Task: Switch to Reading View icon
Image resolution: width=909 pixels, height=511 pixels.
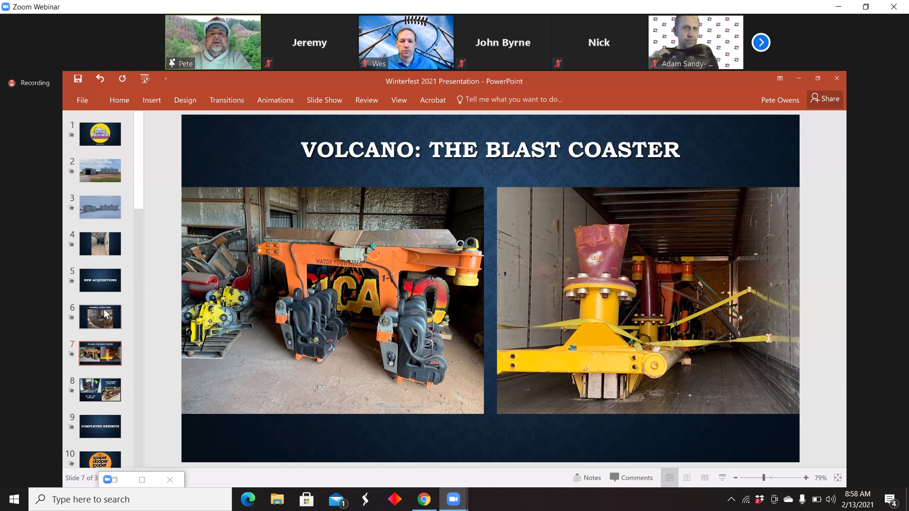Action: (704, 478)
